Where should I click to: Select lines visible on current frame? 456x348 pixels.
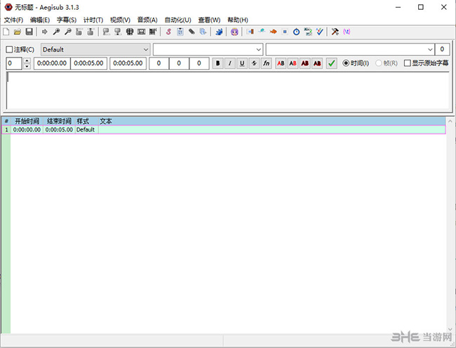tap(130, 32)
